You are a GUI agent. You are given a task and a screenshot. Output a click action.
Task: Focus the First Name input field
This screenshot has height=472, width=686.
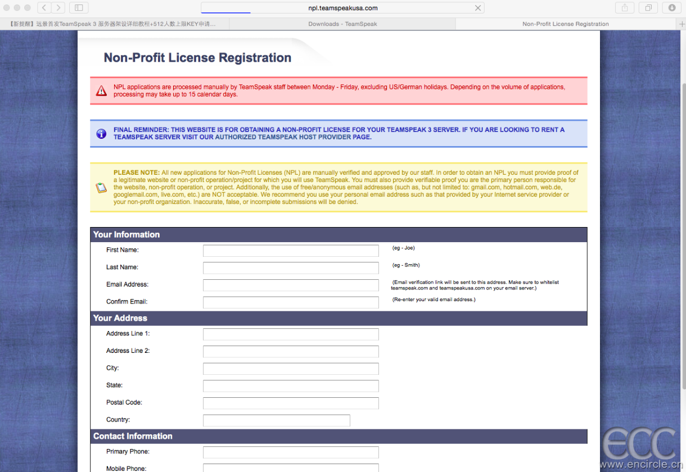(x=291, y=251)
